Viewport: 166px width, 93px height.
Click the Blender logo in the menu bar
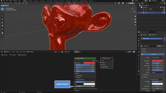(x=2, y=1)
